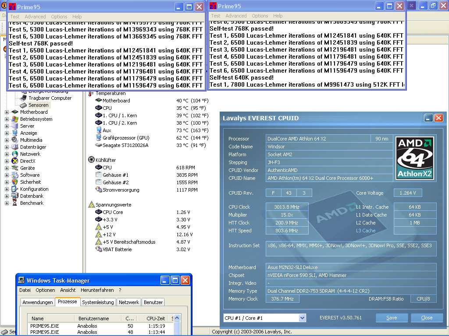
Task: Click the Aux temperature icon
Action: click(x=99, y=130)
